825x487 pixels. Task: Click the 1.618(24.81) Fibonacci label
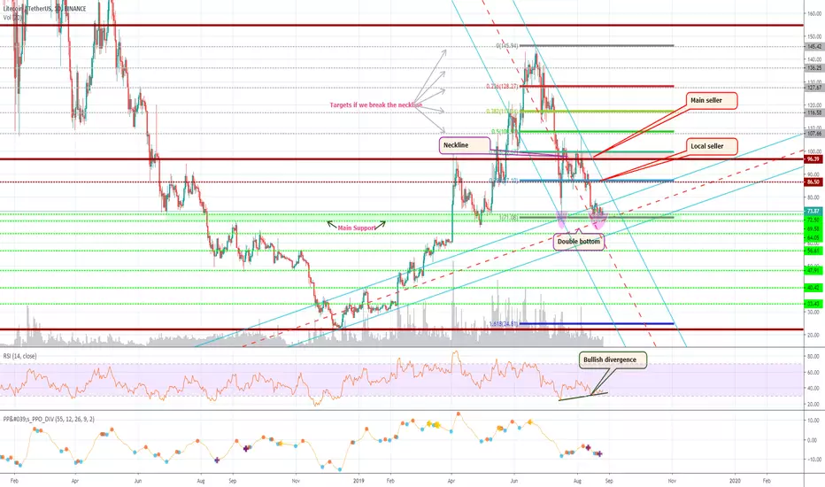coord(504,324)
